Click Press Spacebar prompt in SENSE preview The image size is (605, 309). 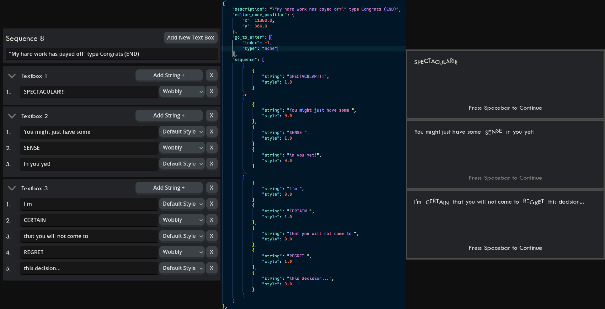click(x=505, y=178)
